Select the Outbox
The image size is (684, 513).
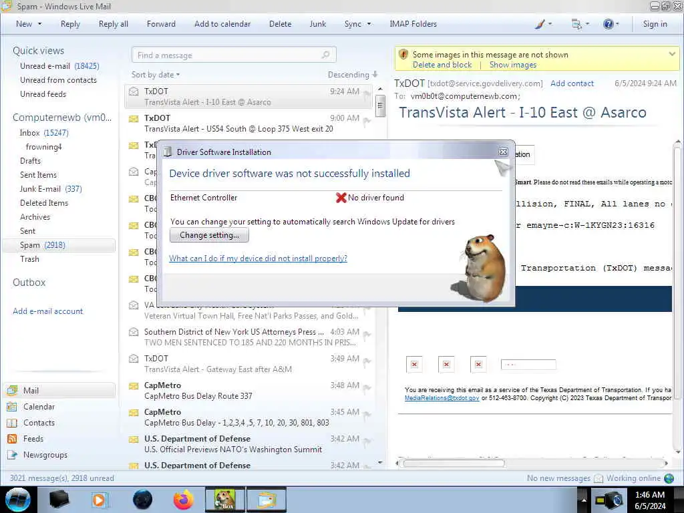[29, 283]
